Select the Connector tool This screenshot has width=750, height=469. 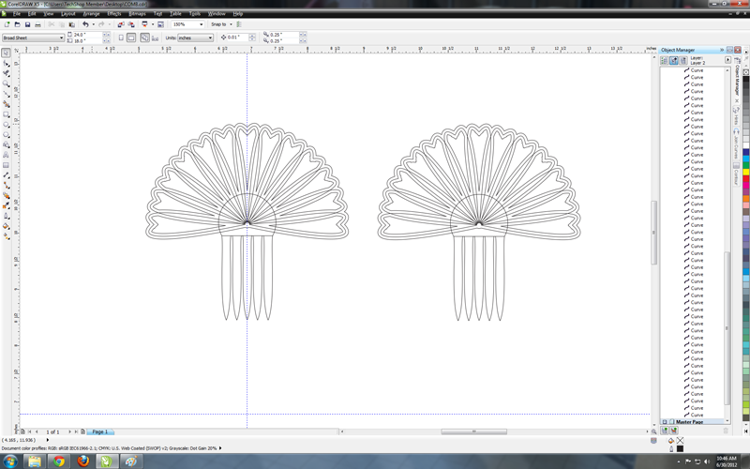click(x=7, y=185)
